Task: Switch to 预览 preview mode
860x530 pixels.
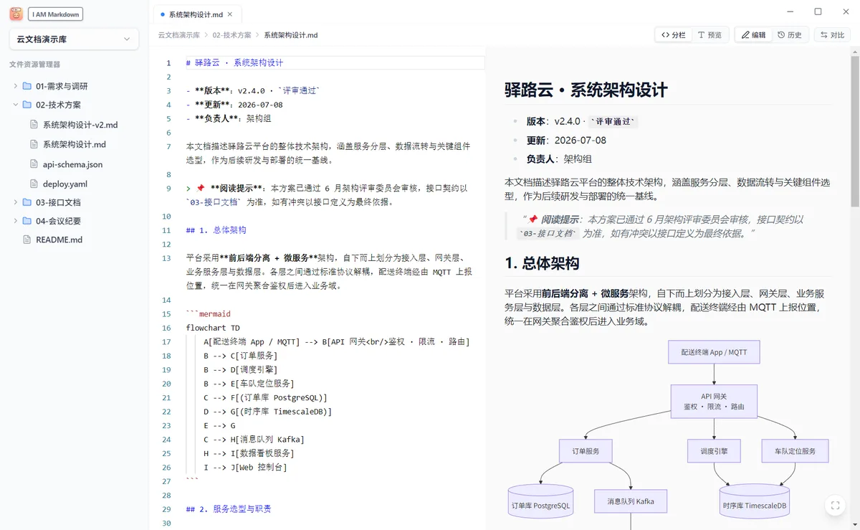Action: pyautogui.click(x=710, y=34)
